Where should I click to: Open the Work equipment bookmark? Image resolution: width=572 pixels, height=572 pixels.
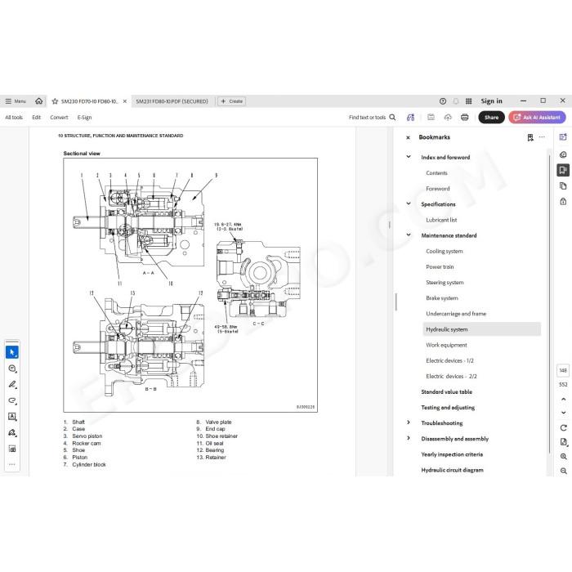click(446, 345)
